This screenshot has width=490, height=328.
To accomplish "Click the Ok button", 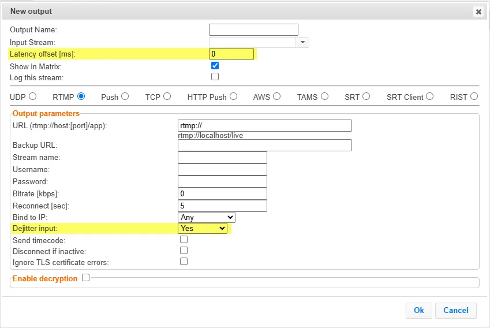I will tap(419, 310).
